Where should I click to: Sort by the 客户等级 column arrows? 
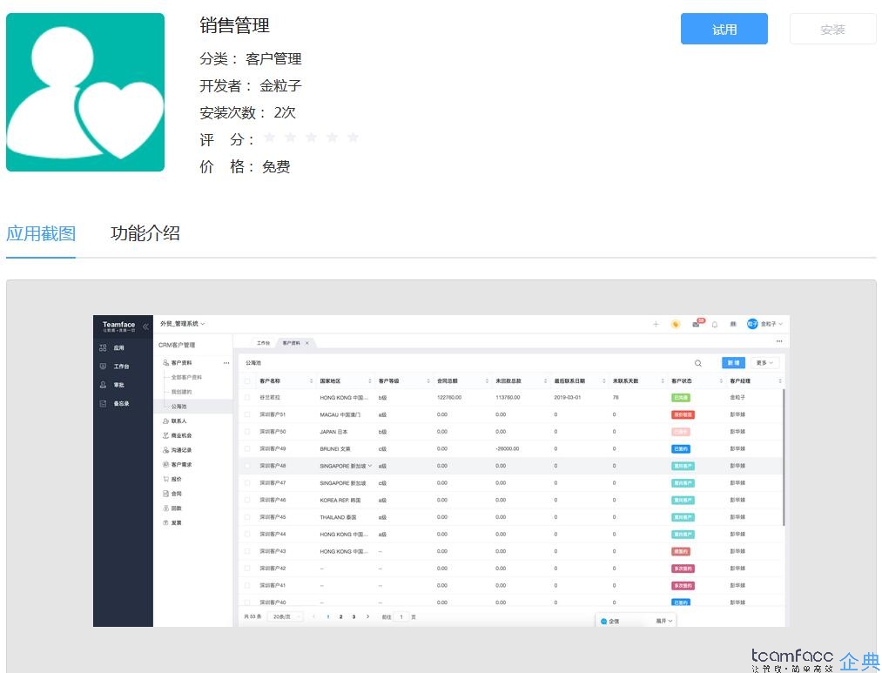pyautogui.click(x=428, y=381)
